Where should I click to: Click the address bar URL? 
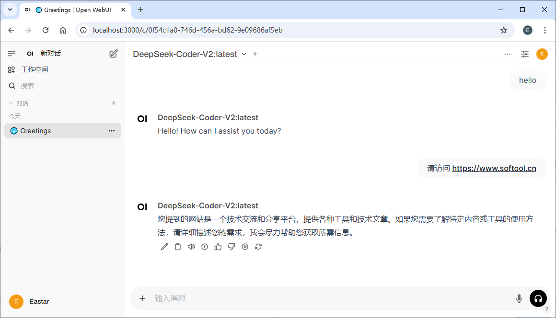coord(187,30)
